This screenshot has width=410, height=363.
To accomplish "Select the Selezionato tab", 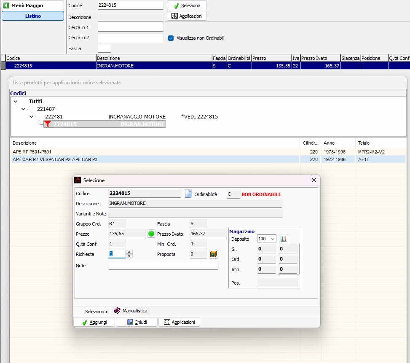I will (96, 311).
